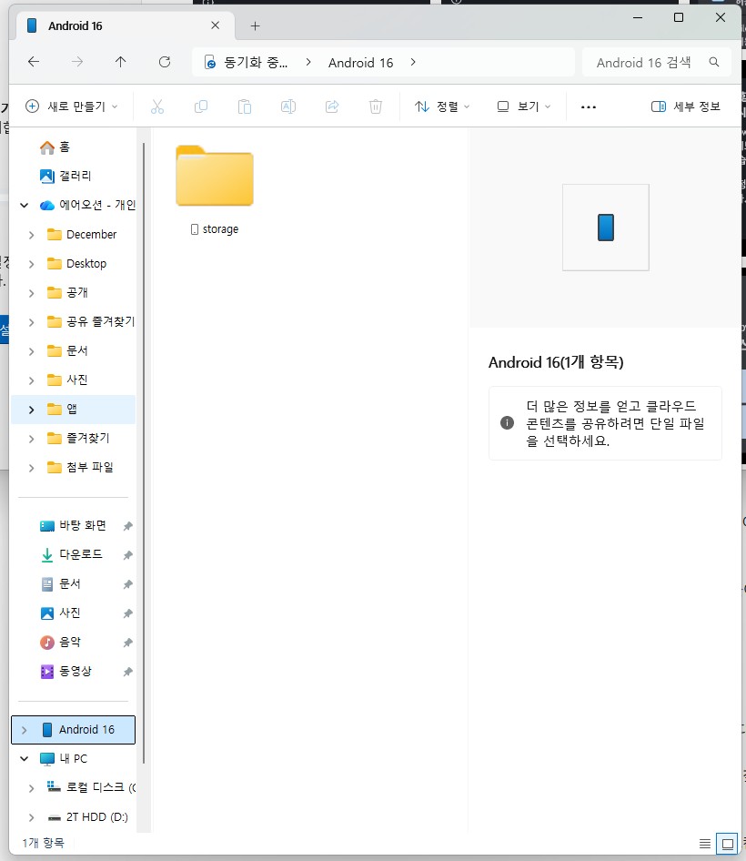The image size is (746, 861).
Task: Select the 첨부 파일 folder
Action: click(x=81, y=467)
